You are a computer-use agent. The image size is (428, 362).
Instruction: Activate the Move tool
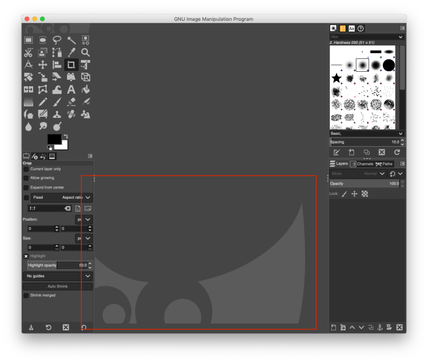coord(43,65)
